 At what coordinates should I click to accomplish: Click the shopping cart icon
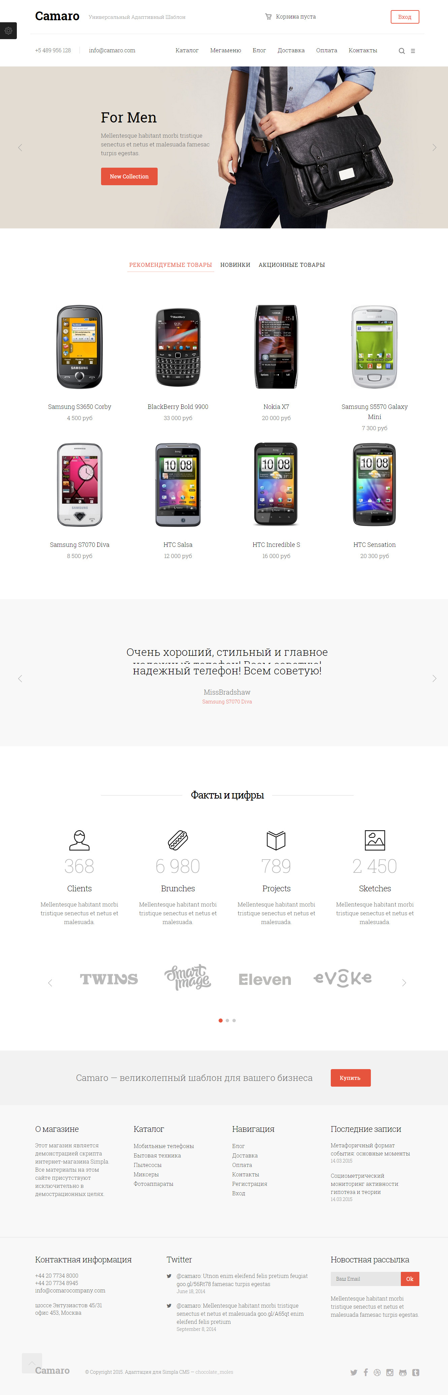[268, 17]
